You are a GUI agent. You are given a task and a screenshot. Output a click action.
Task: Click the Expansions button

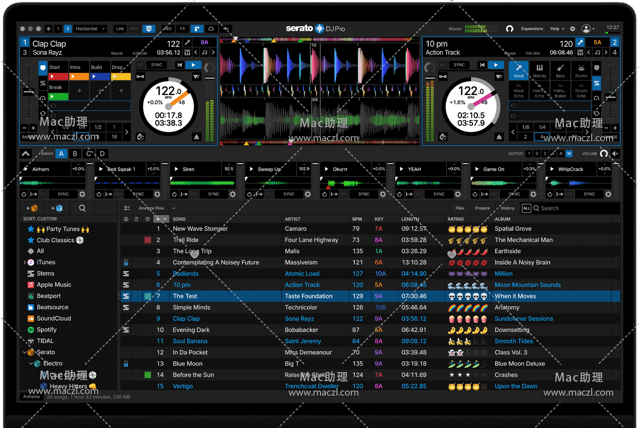point(532,29)
